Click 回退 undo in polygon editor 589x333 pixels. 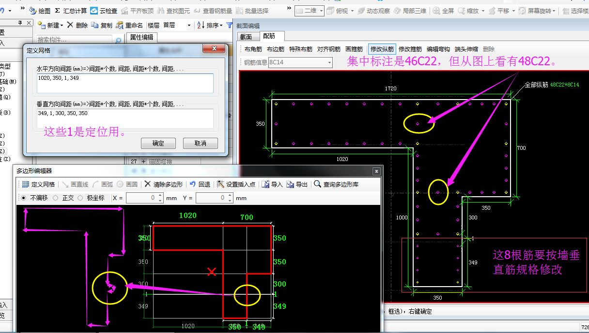[200, 184]
